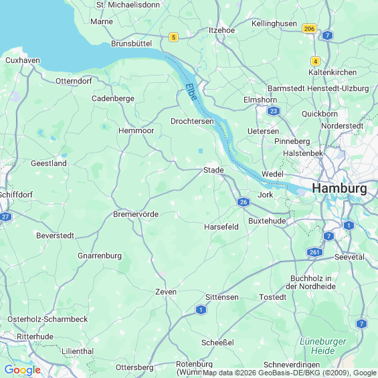Click the A23 highway shield near Elmshorn
This screenshot has height=378, width=378.
point(274,111)
